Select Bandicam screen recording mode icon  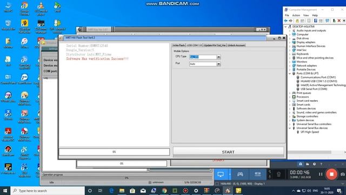coord(221,174)
